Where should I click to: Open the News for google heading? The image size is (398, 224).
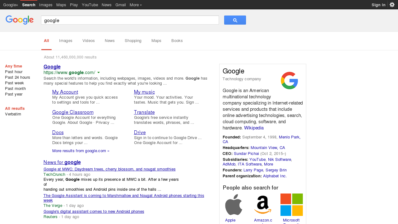[x=62, y=162]
